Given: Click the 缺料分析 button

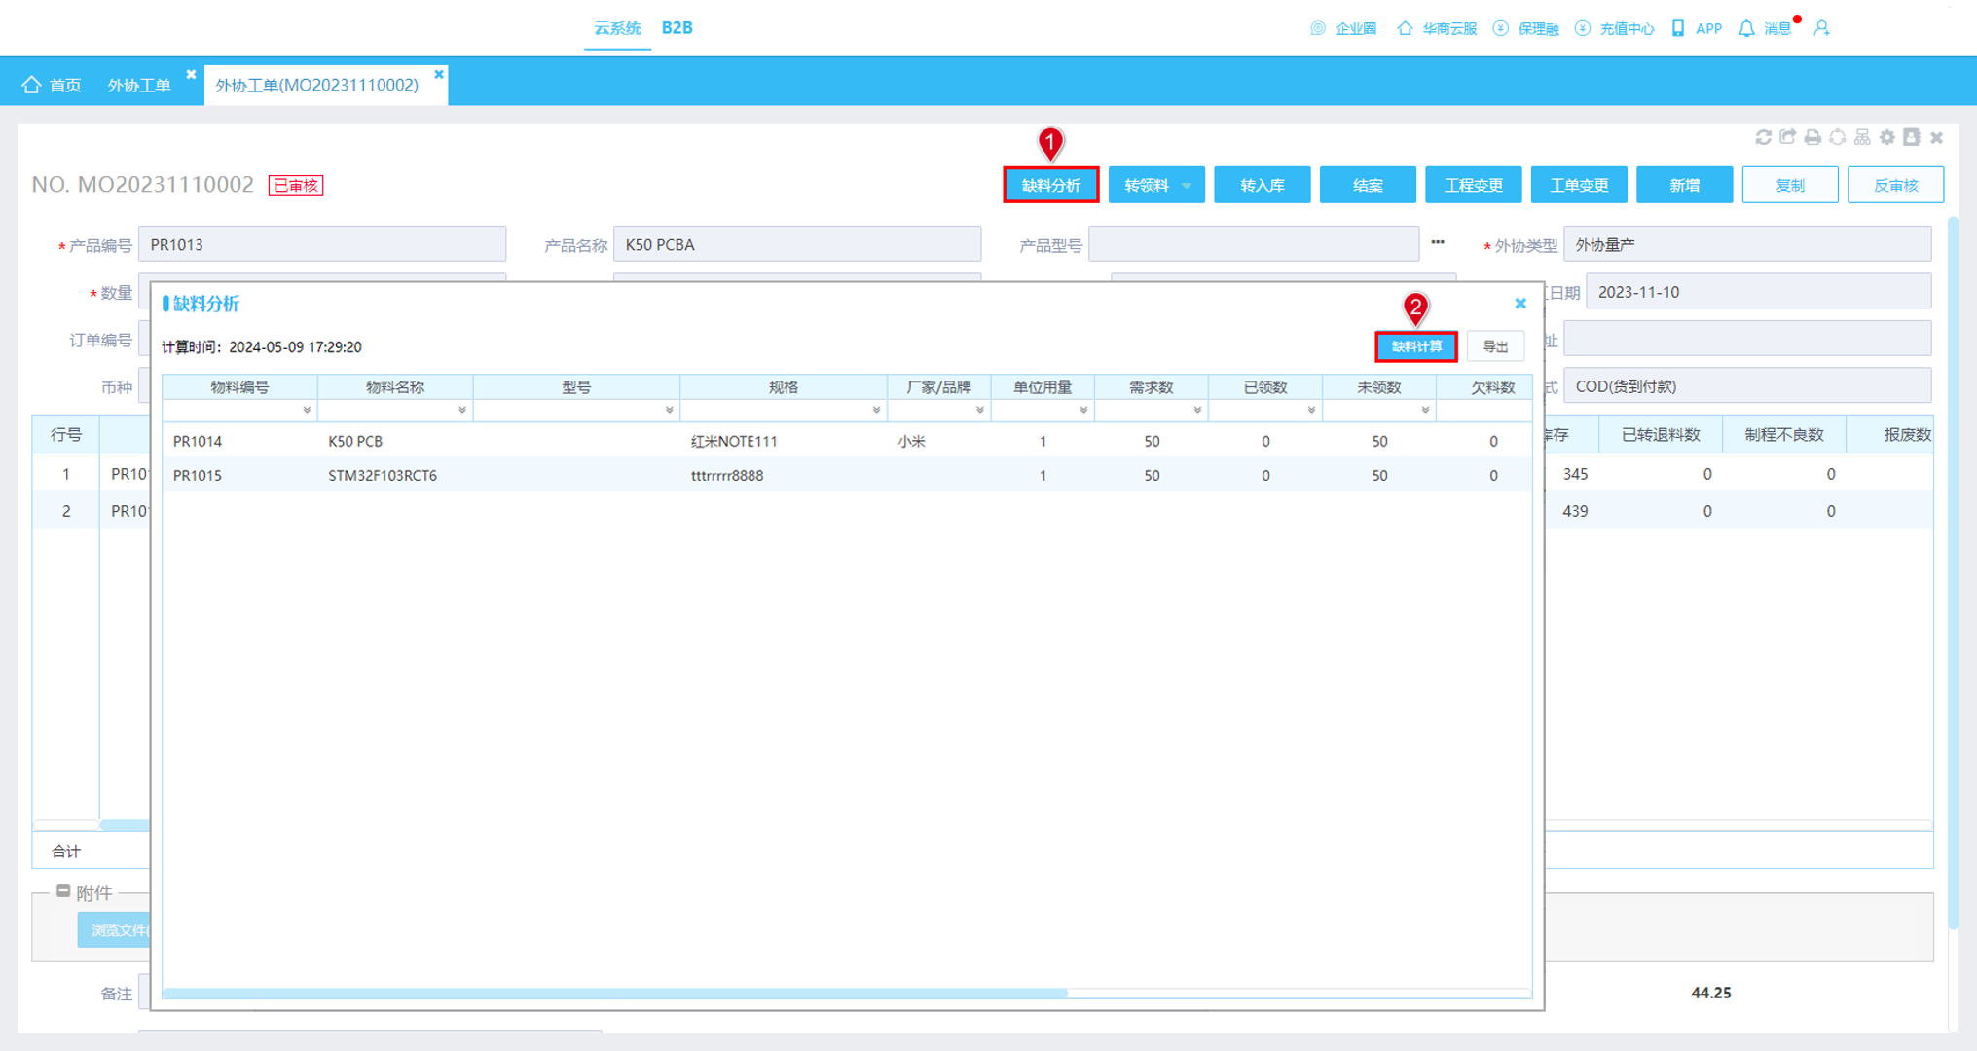Looking at the screenshot, I should [x=1051, y=185].
